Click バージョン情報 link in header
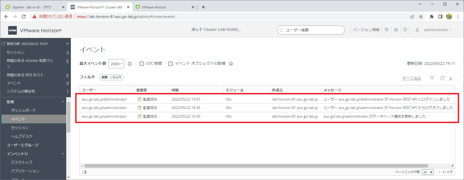 point(367,30)
